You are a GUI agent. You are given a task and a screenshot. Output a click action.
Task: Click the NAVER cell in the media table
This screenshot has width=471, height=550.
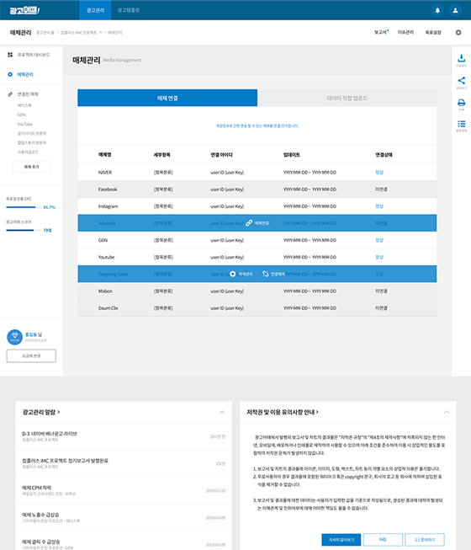tap(105, 172)
